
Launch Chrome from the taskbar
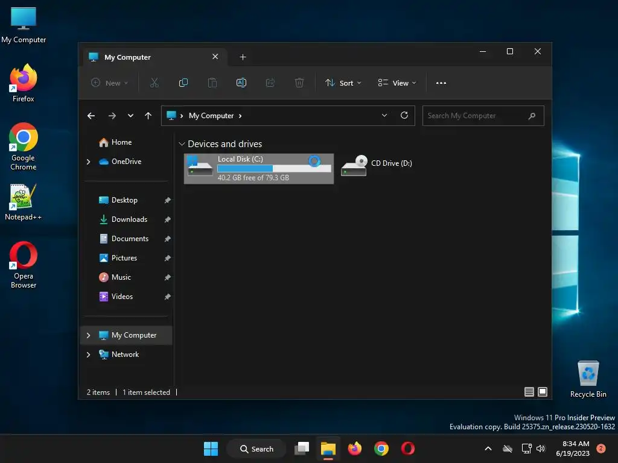click(x=381, y=449)
